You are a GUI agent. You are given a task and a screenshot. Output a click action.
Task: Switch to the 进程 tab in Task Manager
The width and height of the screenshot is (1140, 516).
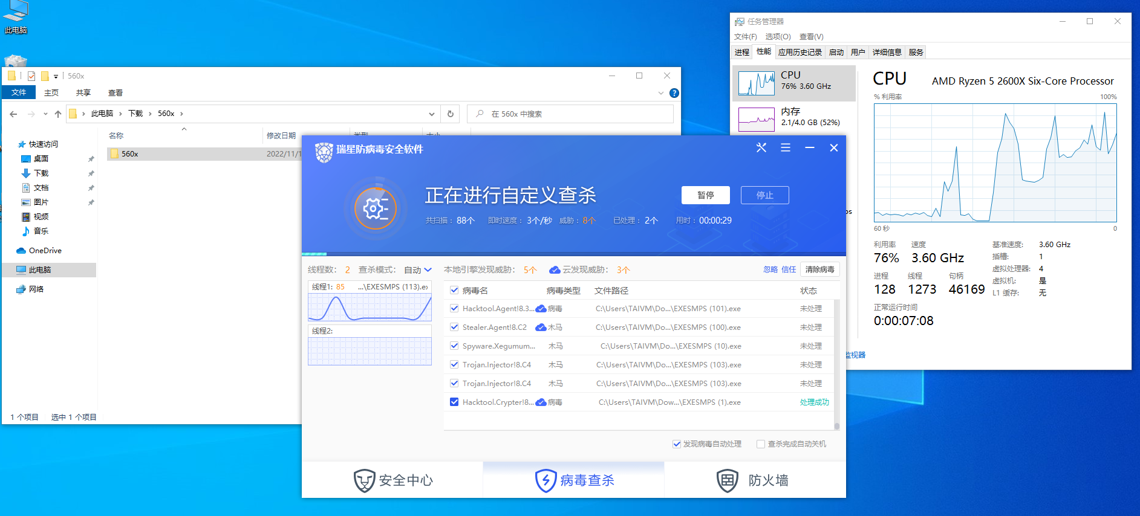click(x=742, y=53)
